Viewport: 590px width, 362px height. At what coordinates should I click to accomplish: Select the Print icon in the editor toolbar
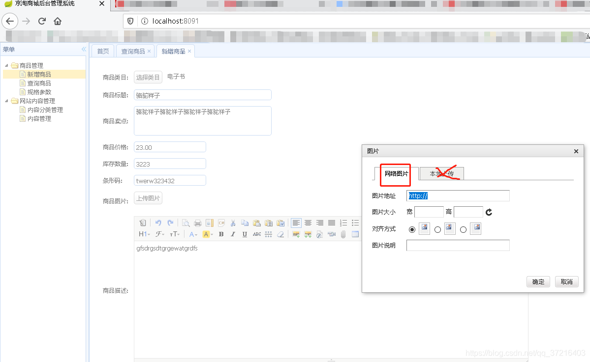click(198, 223)
